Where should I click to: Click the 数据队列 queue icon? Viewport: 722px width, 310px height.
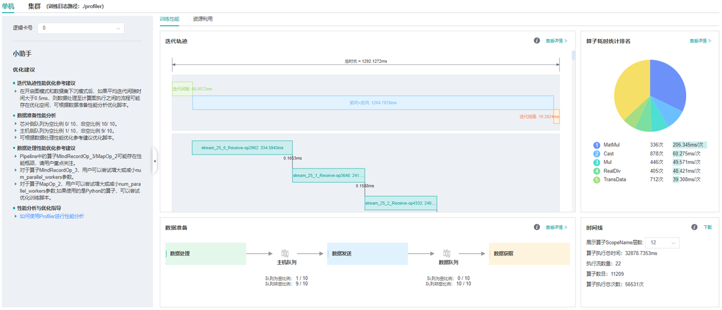pos(447,253)
